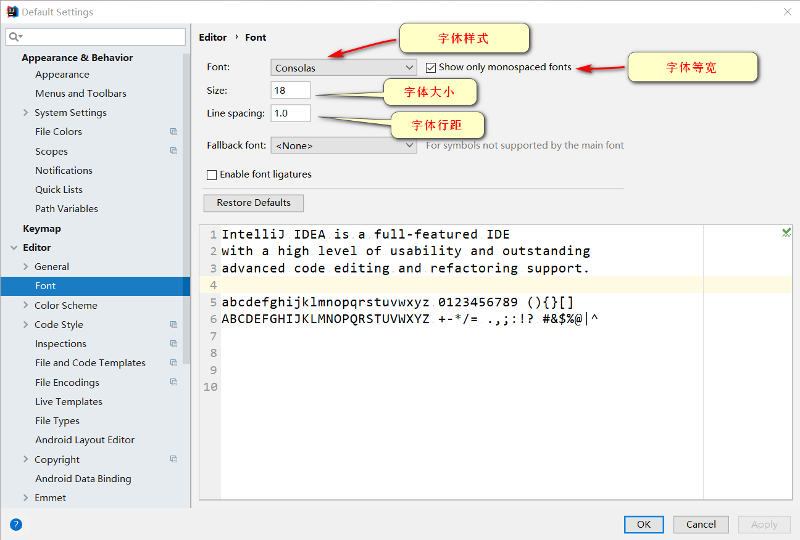The image size is (800, 540).
Task: Click the Line spacing input field
Action: (290, 113)
